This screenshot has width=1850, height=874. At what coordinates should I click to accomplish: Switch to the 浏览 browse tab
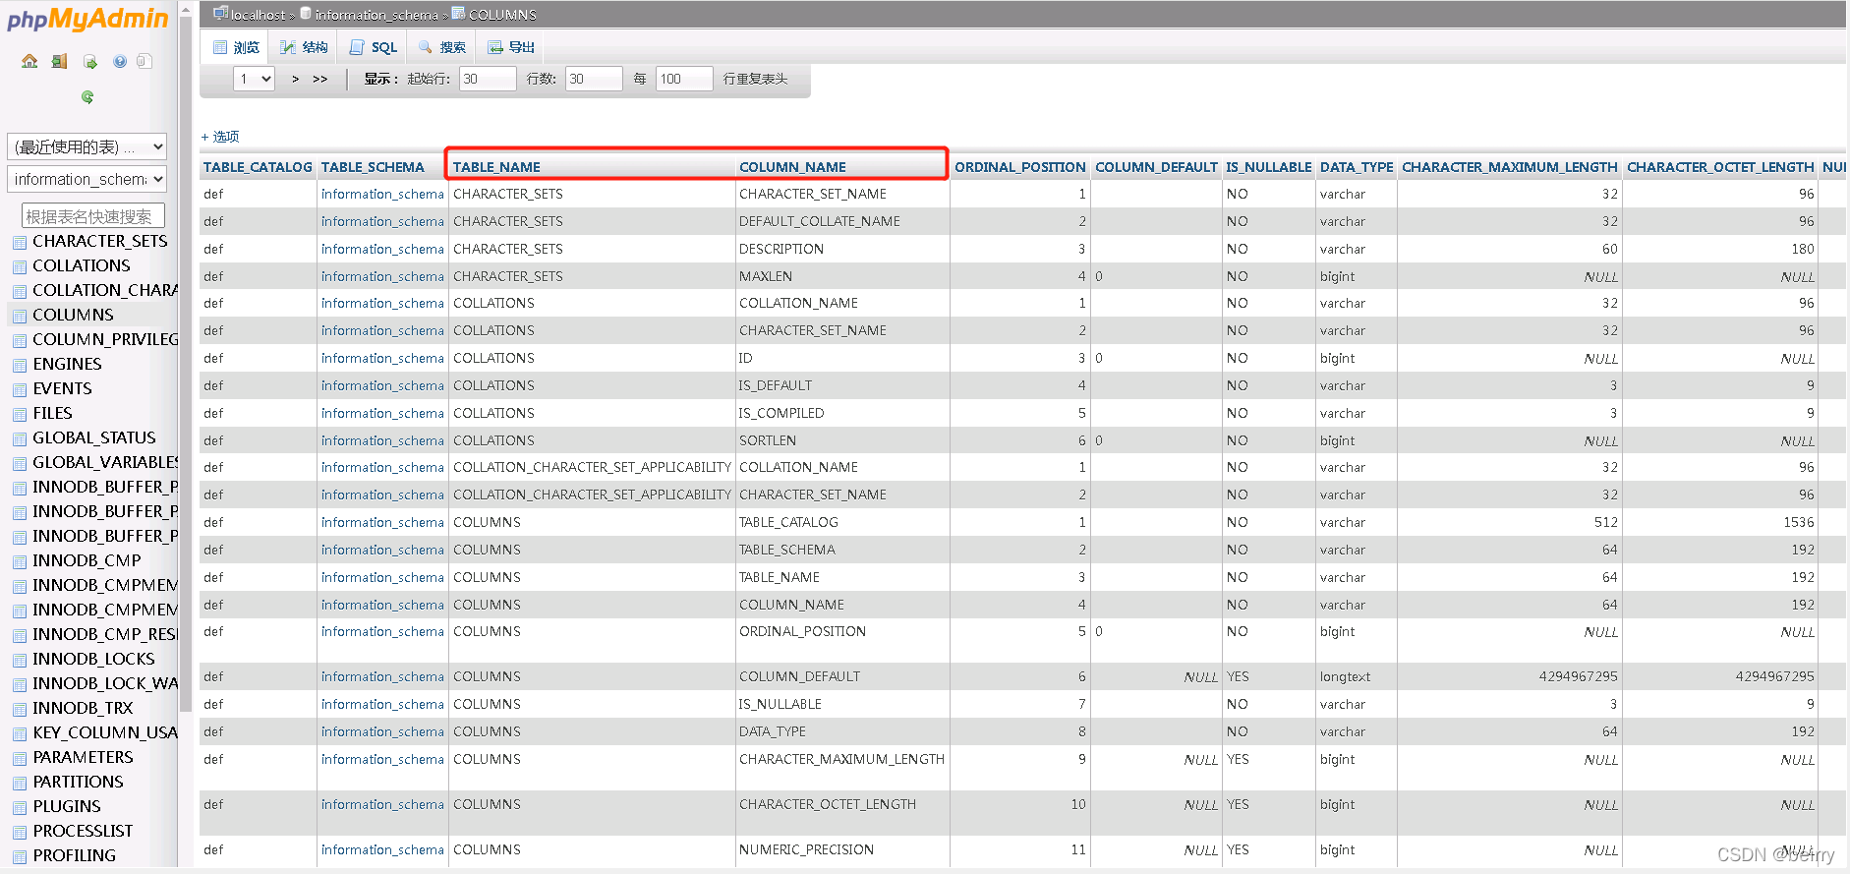click(x=236, y=47)
